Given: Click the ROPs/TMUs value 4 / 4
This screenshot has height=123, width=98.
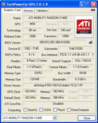Looking at the screenshot, I should (31, 55).
